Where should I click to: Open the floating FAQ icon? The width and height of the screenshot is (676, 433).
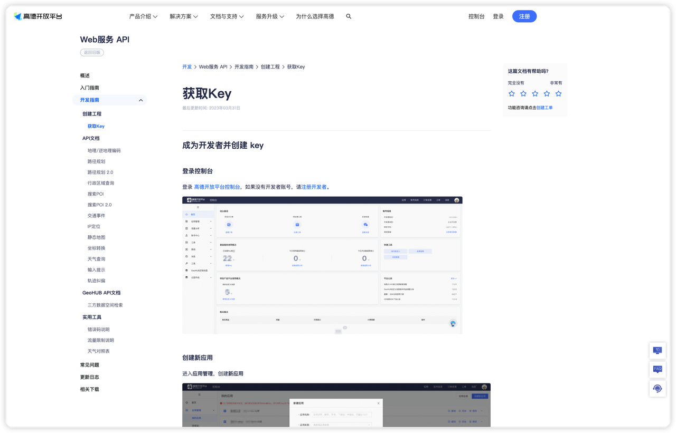(658, 369)
